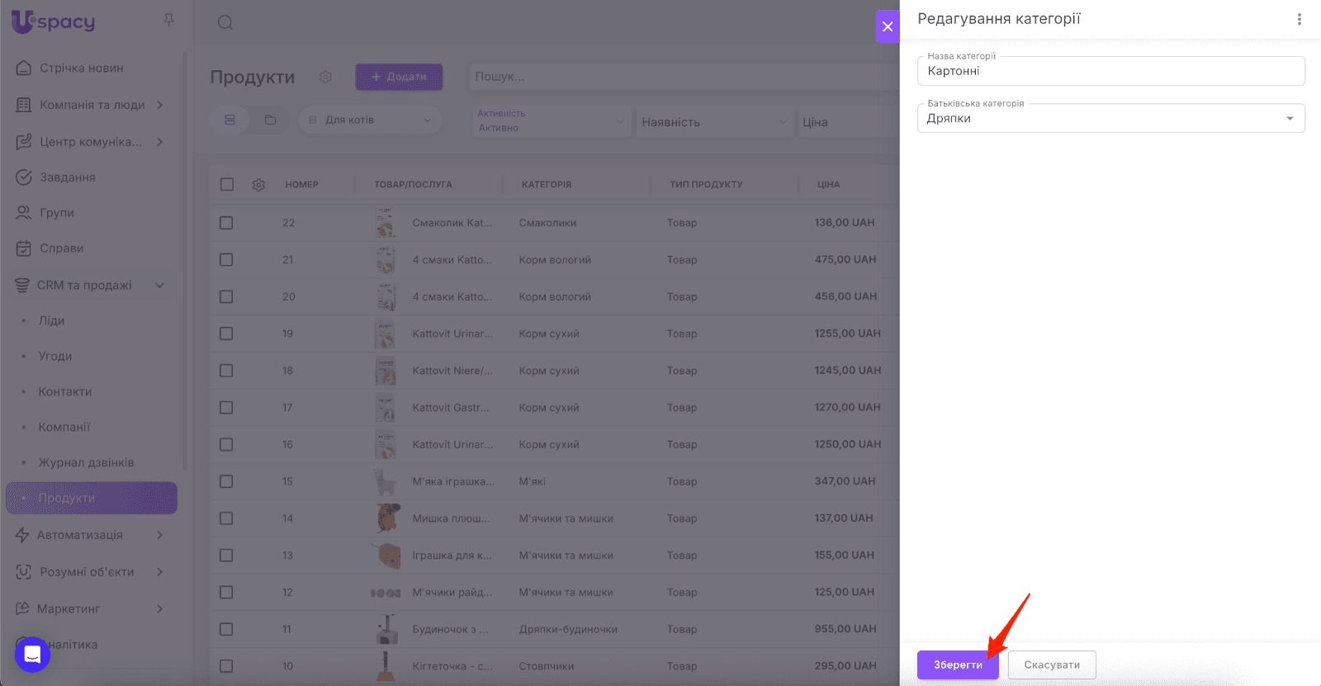Click the three-dot menu in category editor
The image size is (1321, 686).
pos(1299,19)
